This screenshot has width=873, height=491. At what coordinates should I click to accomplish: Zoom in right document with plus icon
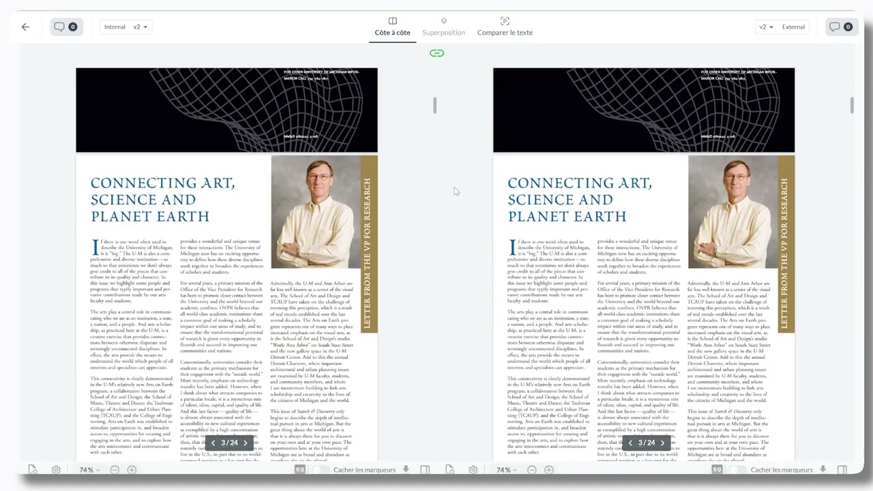pyautogui.click(x=548, y=470)
